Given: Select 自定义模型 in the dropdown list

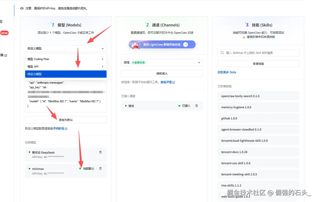Looking at the screenshot, I should pyautogui.click(x=66, y=74).
